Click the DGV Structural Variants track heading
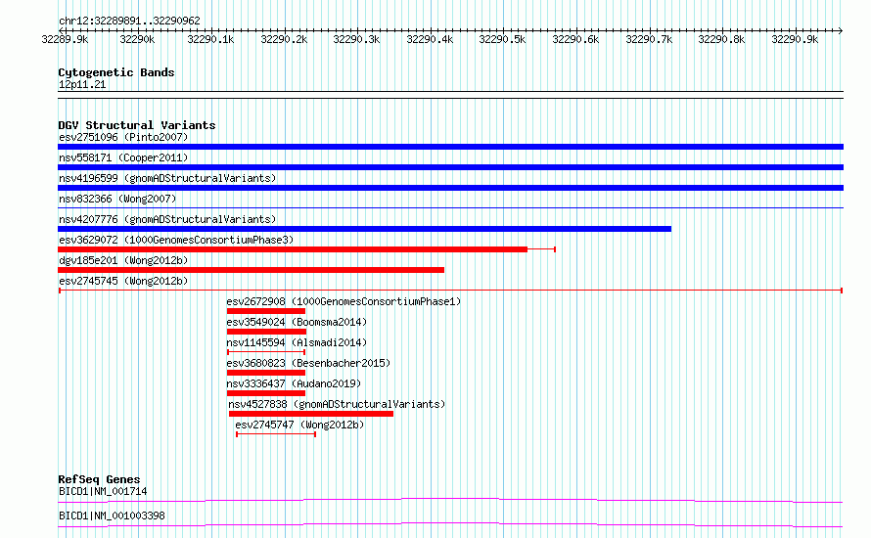The image size is (871, 538). coord(137,125)
